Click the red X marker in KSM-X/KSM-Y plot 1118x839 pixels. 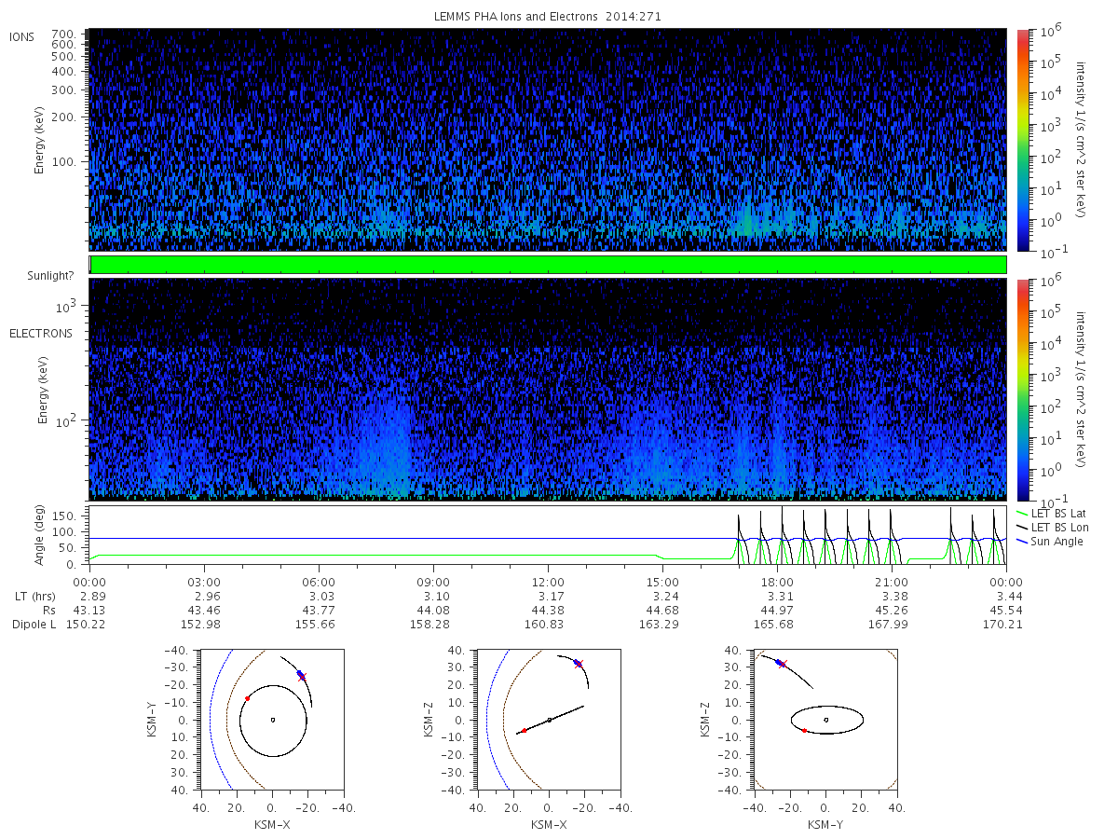pyautogui.click(x=302, y=677)
